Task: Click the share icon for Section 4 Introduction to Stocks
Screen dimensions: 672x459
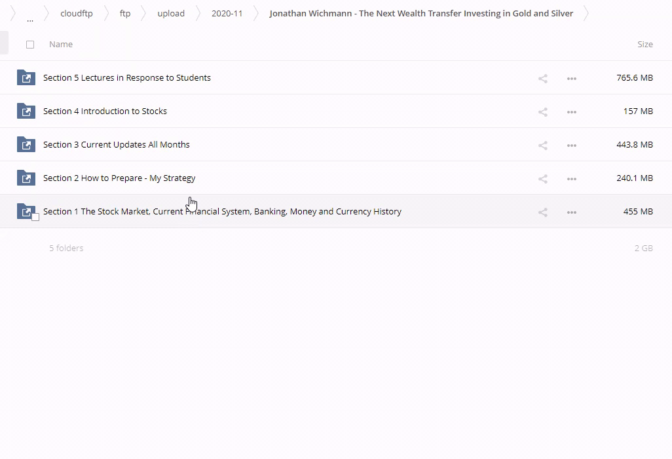Action: pyautogui.click(x=542, y=111)
